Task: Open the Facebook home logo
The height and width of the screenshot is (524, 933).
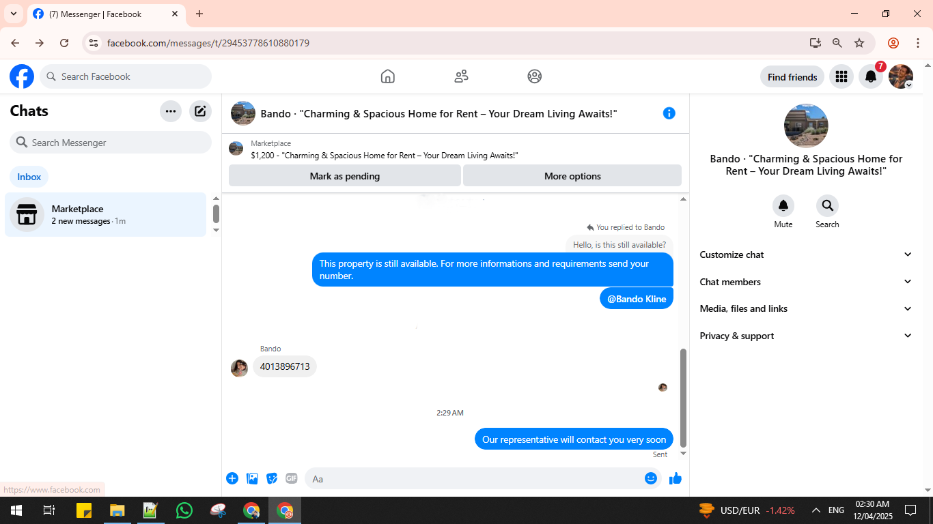Action: point(22,76)
